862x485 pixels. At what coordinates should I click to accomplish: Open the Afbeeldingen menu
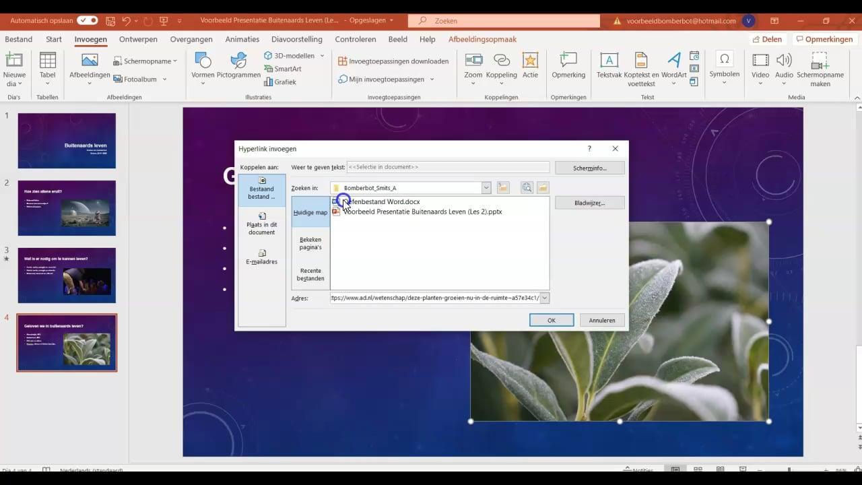pyautogui.click(x=90, y=69)
